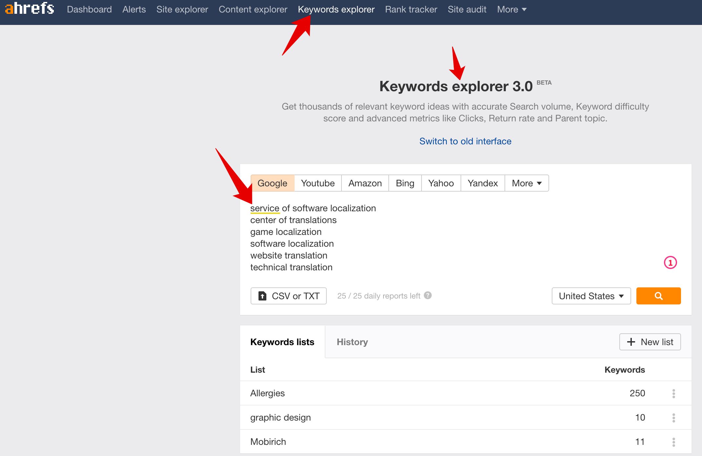The height and width of the screenshot is (456, 702).
Task: Expand the More menu in top navigation
Action: click(512, 10)
